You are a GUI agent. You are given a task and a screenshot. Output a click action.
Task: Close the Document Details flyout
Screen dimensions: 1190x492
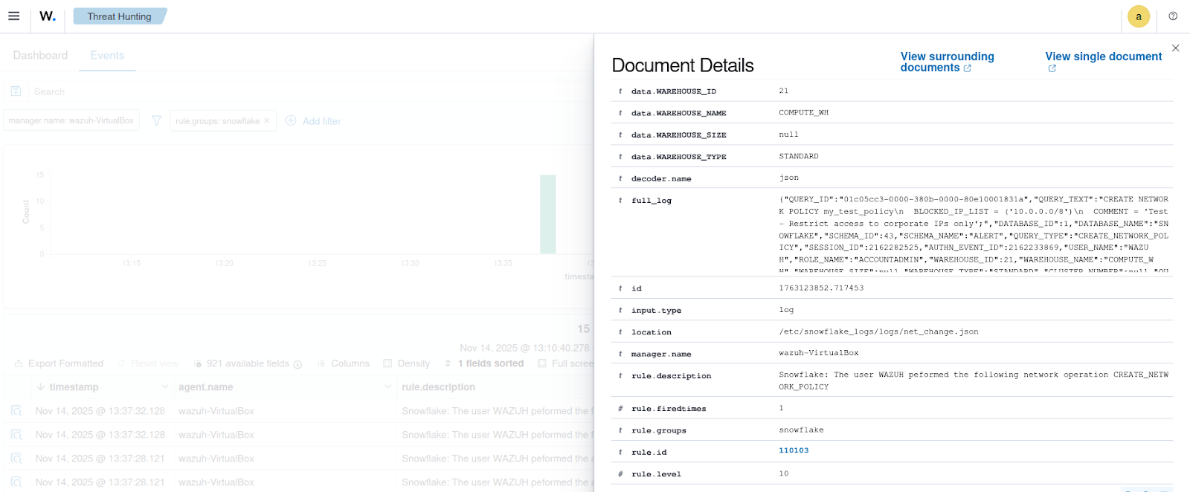point(1175,48)
